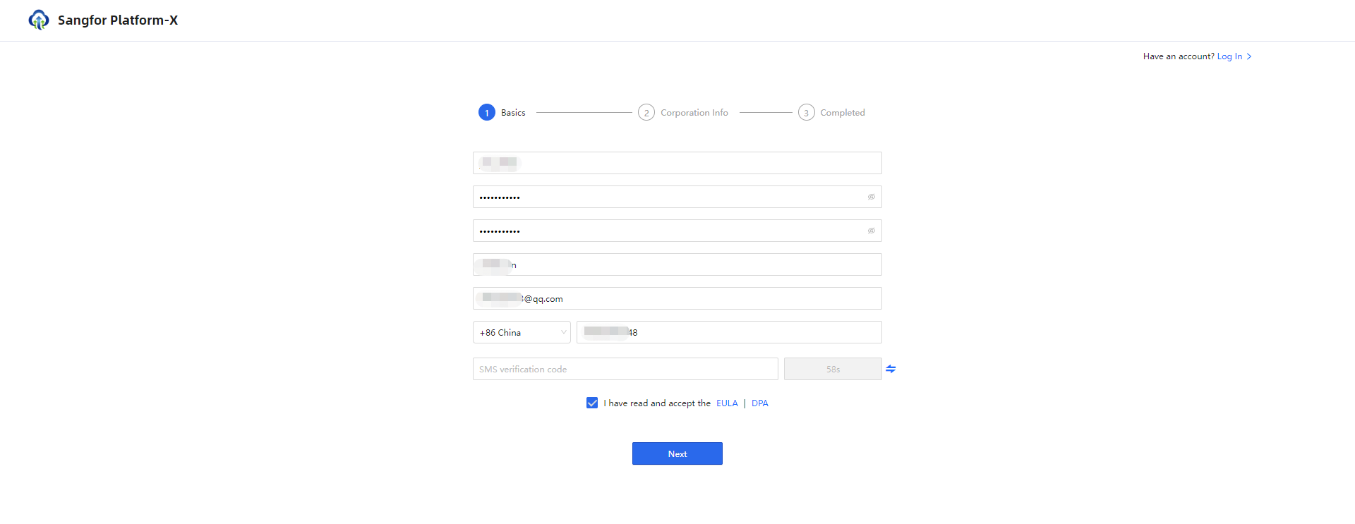Open the DPA link
Screen dimensions: 1355x524
(760, 403)
